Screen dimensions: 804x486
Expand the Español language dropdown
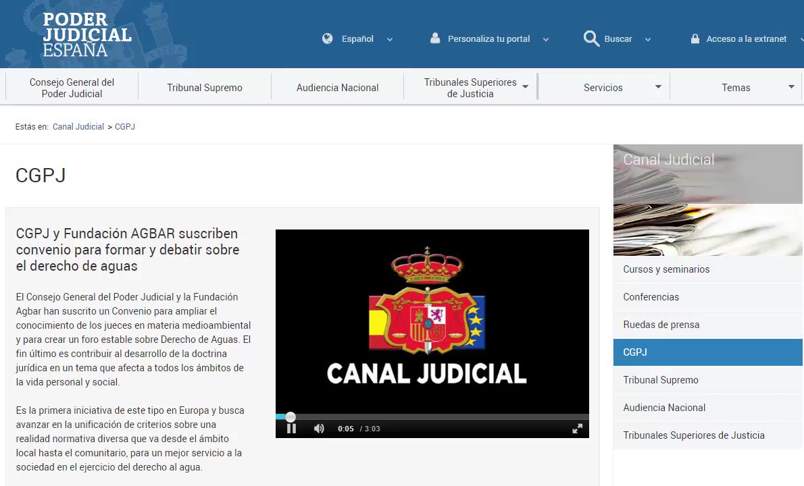(x=390, y=39)
